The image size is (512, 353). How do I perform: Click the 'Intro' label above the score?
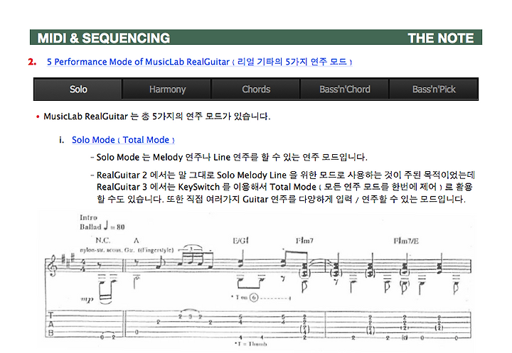click(x=88, y=217)
